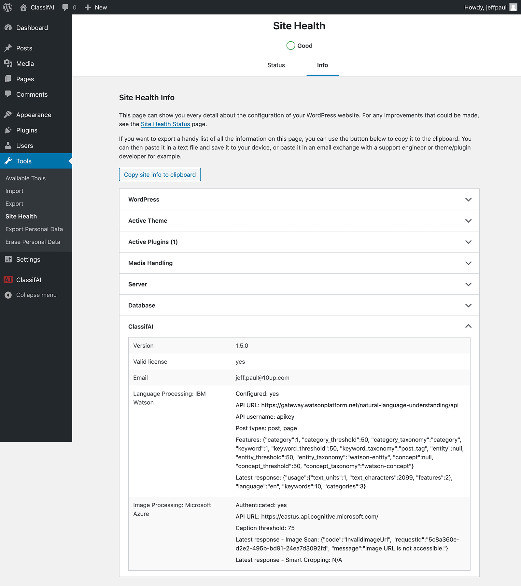This screenshot has width=521, height=586.
Task: Expand the Active Plugins (1) section
Action: pyautogui.click(x=299, y=242)
